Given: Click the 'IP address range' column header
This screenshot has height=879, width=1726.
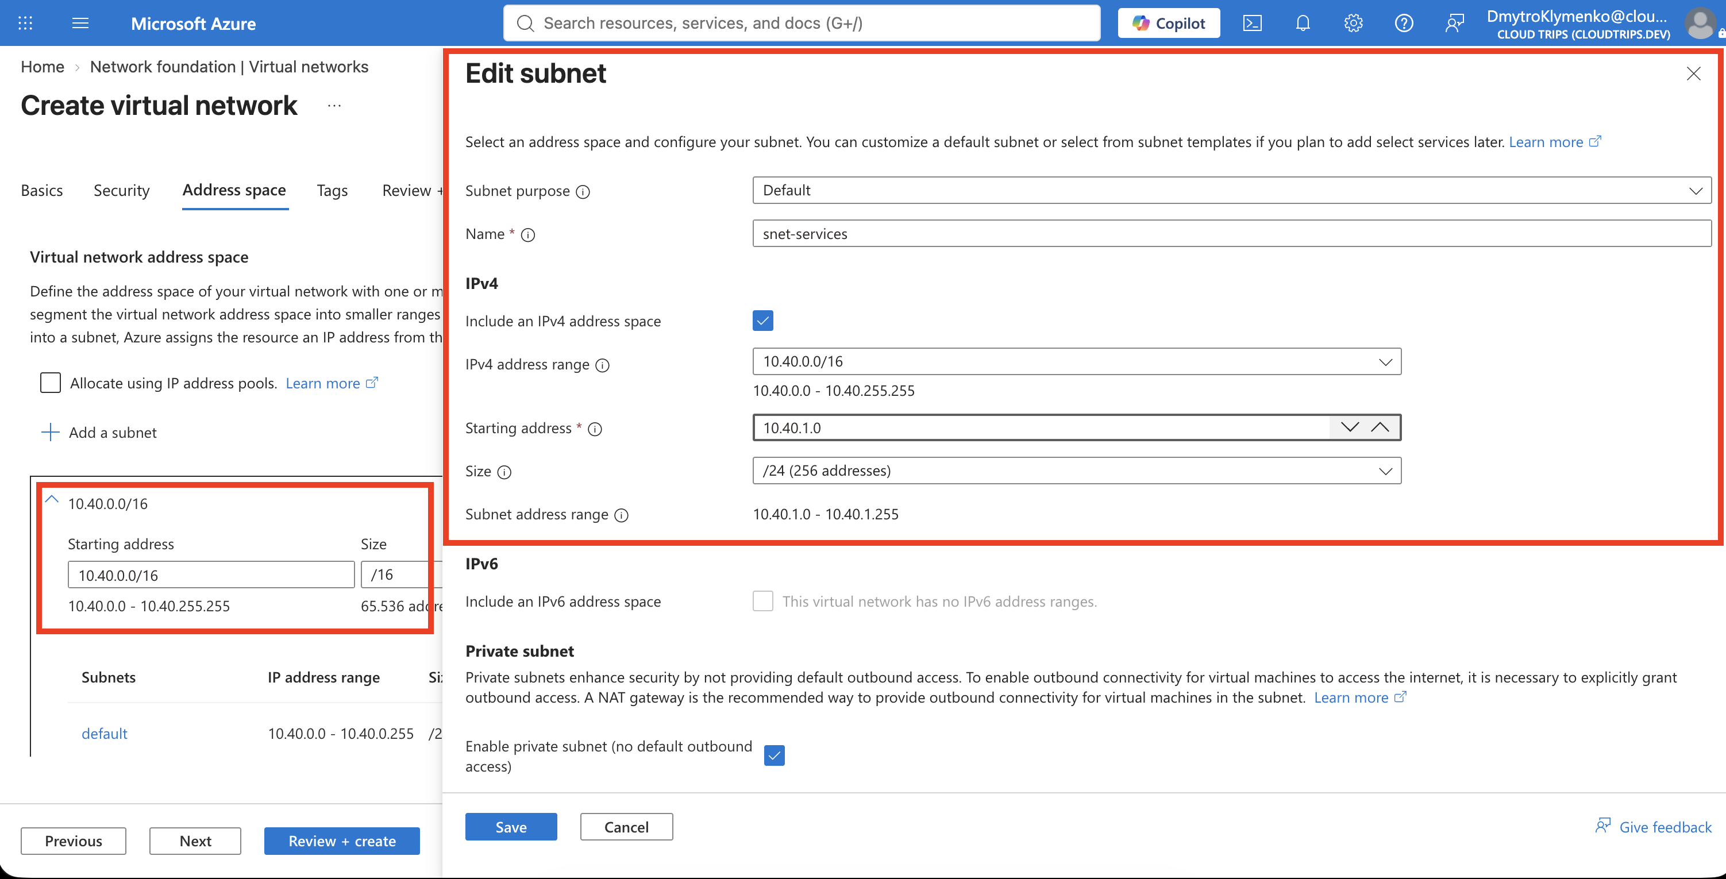Looking at the screenshot, I should pyautogui.click(x=323, y=677).
